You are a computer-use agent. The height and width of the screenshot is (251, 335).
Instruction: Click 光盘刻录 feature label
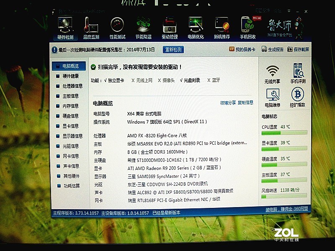click(192, 80)
